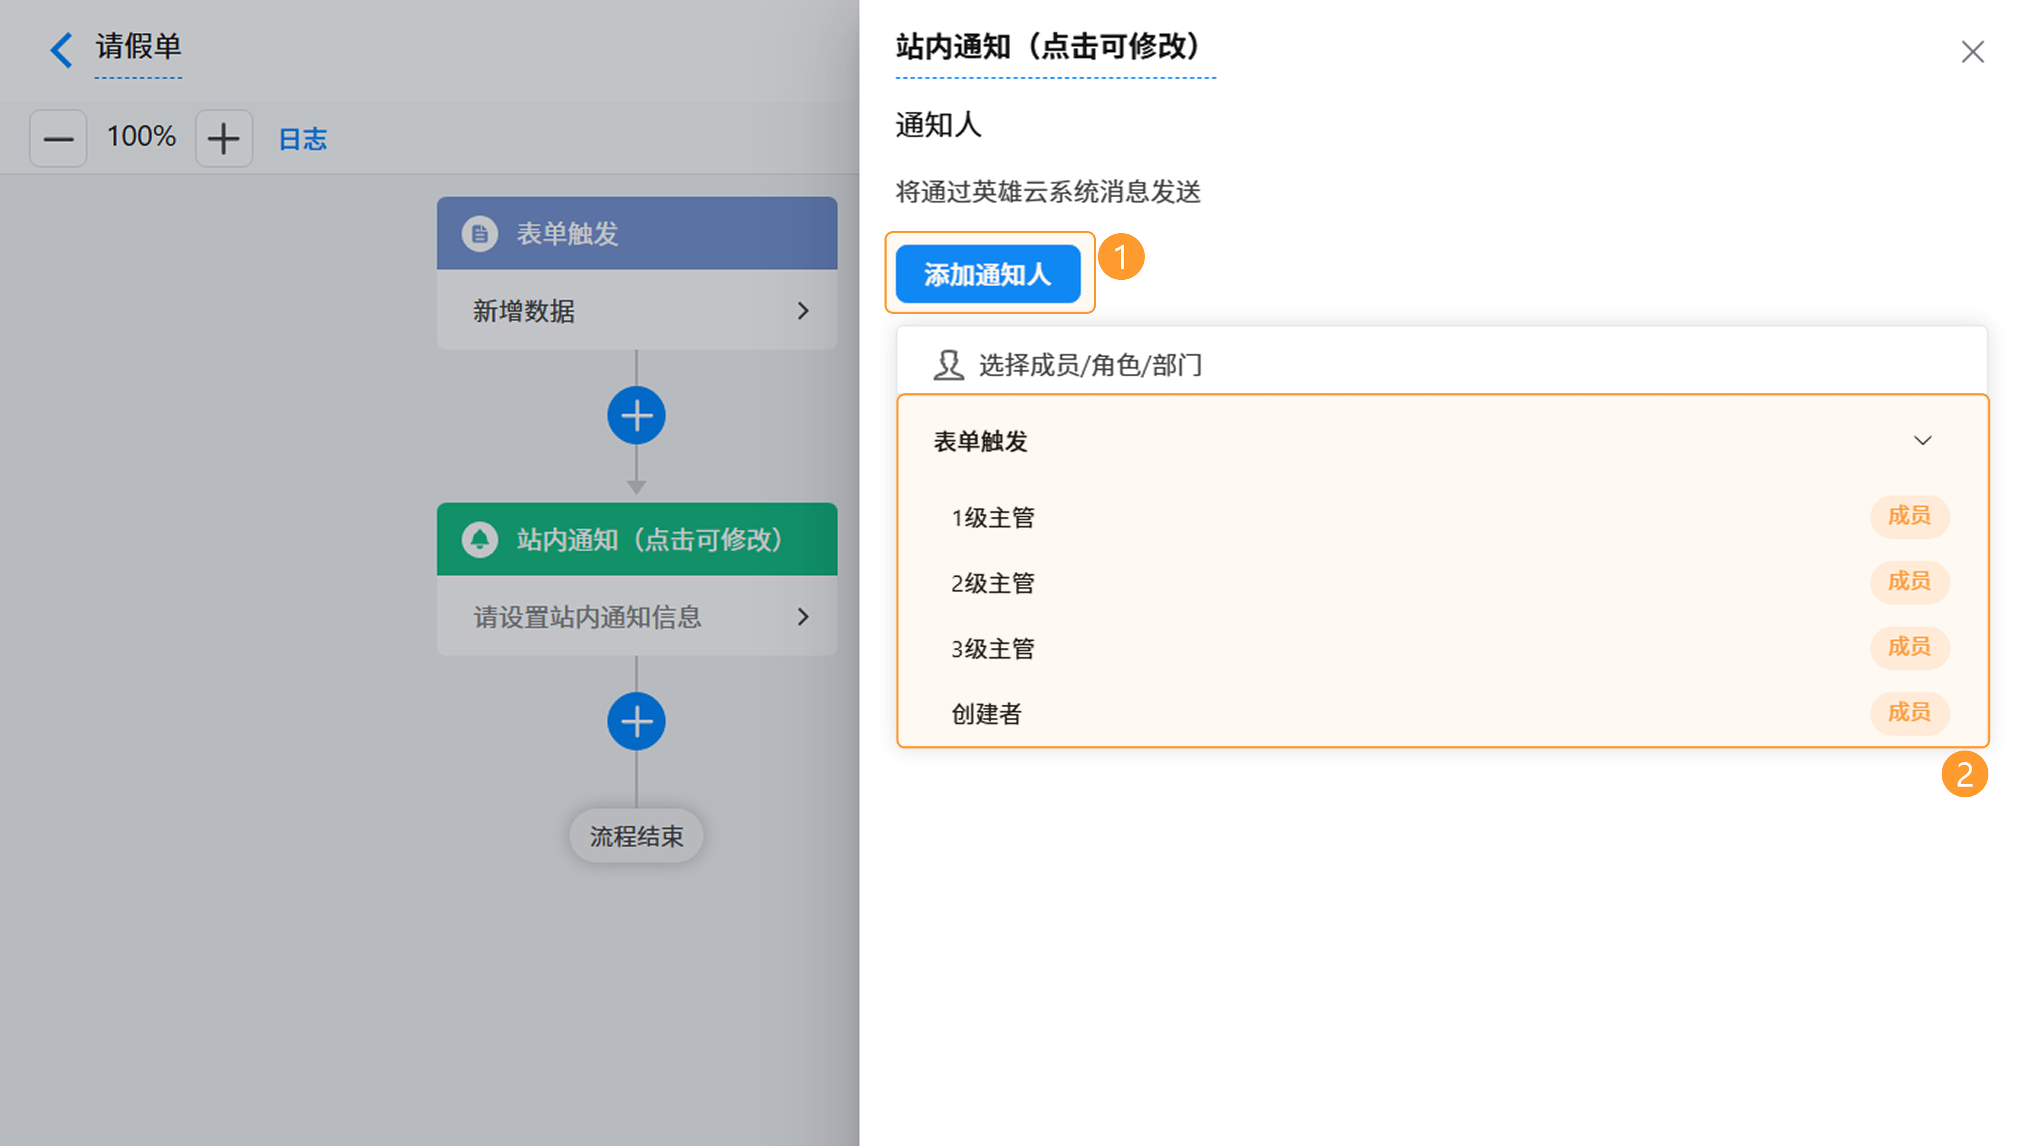Close the 站内通知 settings panel
Image resolution: width=2035 pixels, height=1146 pixels.
pos(1972,52)
